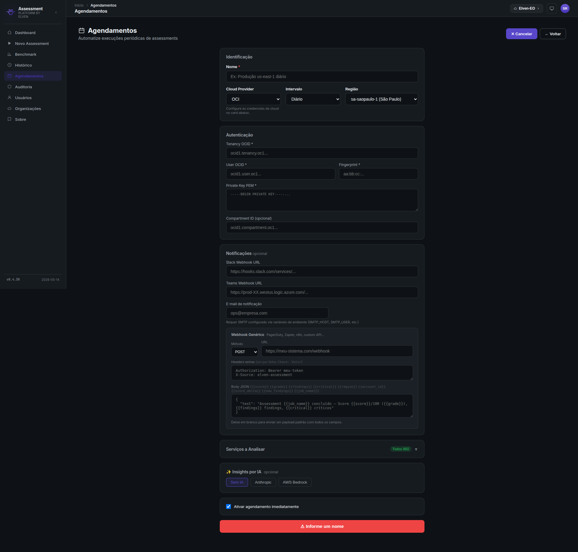Image resolution: width=578 pixels, height=552 pixels.
Task: Expand the Serviços a Analisar section arrow
Action: pos(416,449)
